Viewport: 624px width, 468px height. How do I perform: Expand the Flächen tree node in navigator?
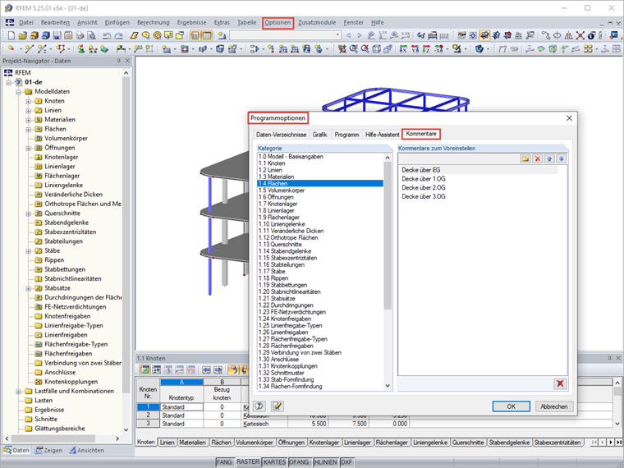click(28, 130)
